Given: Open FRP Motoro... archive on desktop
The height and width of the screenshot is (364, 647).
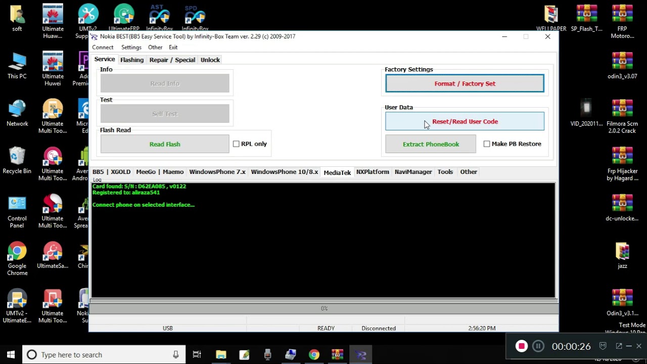Looking at the screenshot, I should [622, 21].
